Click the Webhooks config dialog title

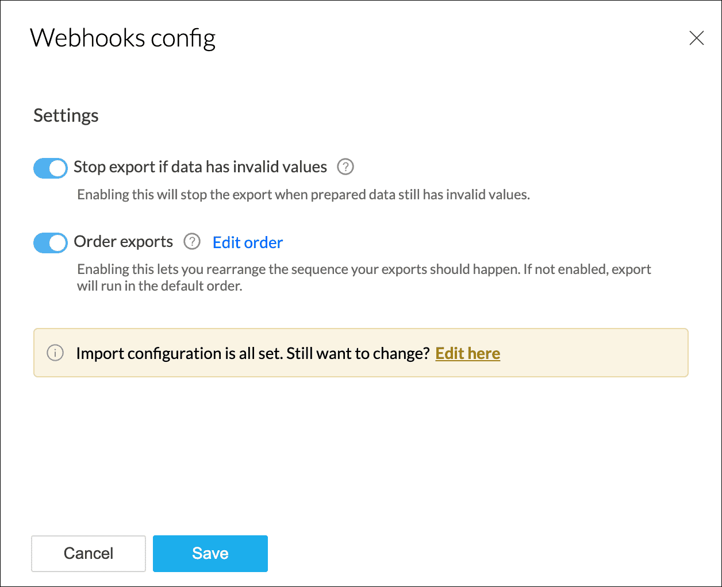(x=123, y=38)
